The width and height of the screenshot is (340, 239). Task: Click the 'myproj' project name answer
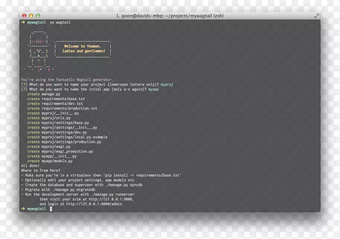[167, 84]
